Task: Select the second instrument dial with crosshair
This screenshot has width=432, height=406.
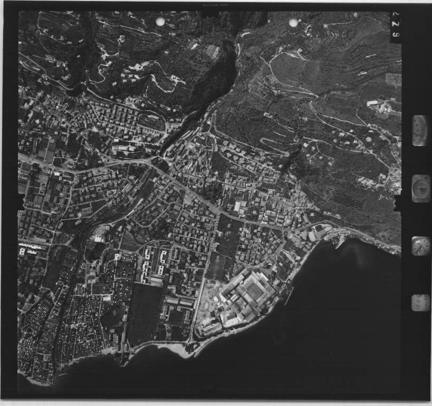Action: coord(421,188)
